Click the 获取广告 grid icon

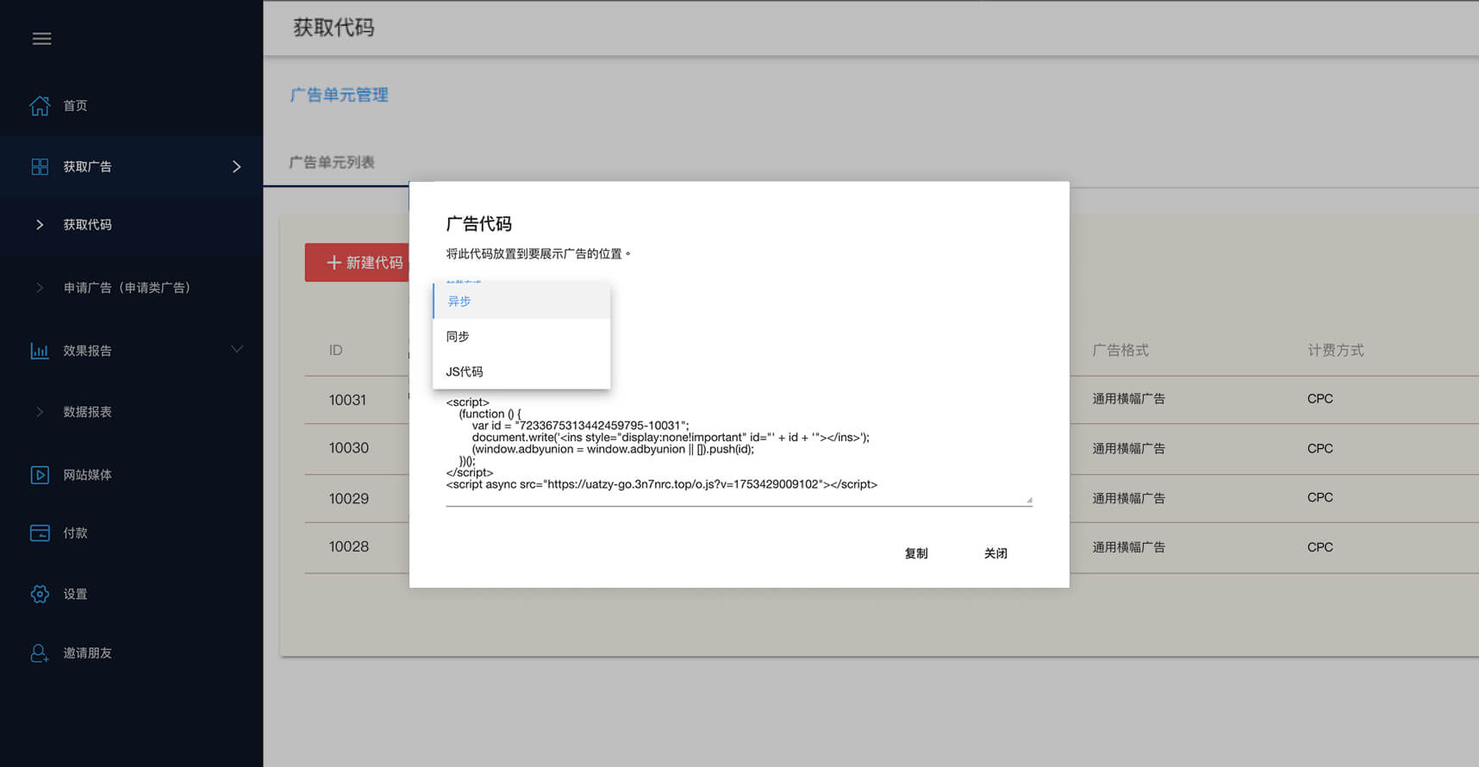click(40, 166)
